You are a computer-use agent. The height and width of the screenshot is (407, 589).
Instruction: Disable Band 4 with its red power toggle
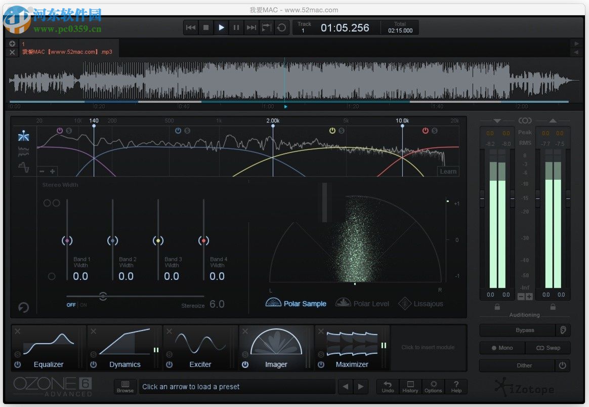click(x=426, y=130)
